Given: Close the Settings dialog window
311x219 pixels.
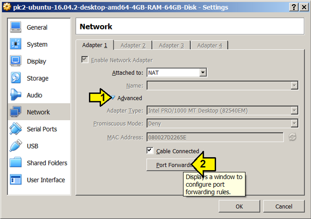Looking at the screenshot, I should (304, 7).
